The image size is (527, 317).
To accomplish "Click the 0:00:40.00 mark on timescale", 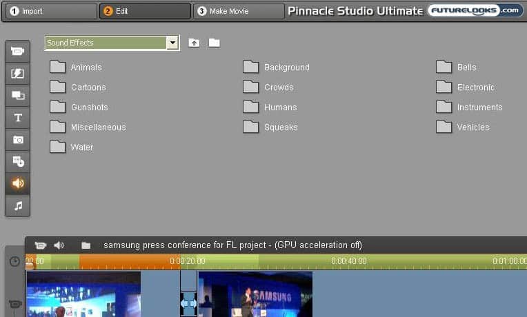I will coord(348,262).
